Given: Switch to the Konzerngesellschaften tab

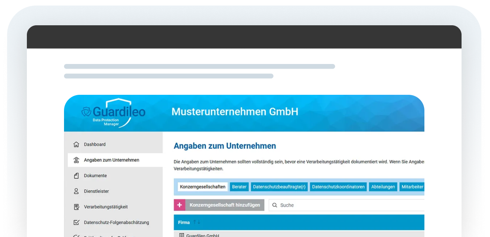Looking at the screenshot, I should [203, 187].
